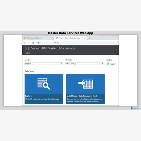Click the browser back arrow
Image resolution: width=141 pixels, height=141 pixels.
point(25,43)
